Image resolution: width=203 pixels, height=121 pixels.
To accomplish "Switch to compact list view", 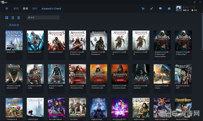I will [x=19, y=18].
